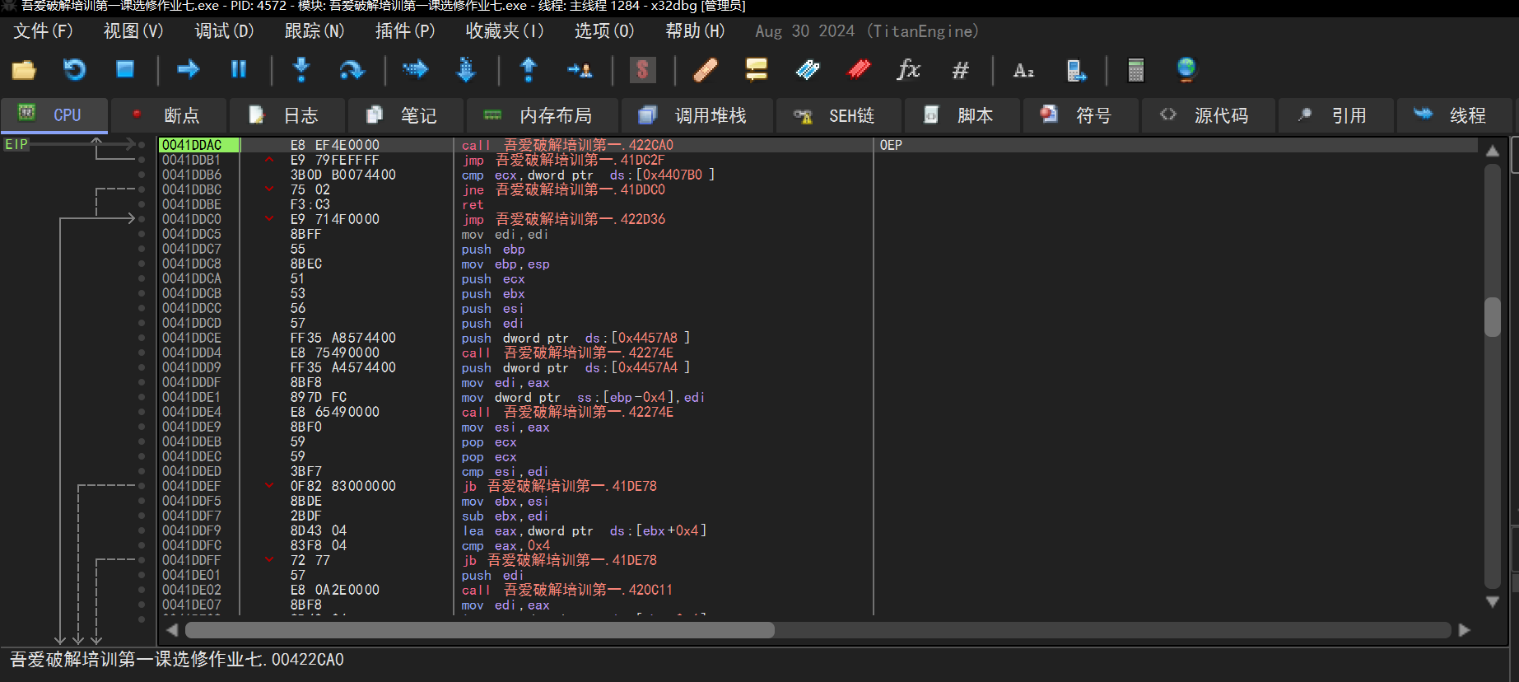Viewport: 1519px width, 682px height.
Task: Click the disassembly scroll down arrow
Action: pos(1493,602)
